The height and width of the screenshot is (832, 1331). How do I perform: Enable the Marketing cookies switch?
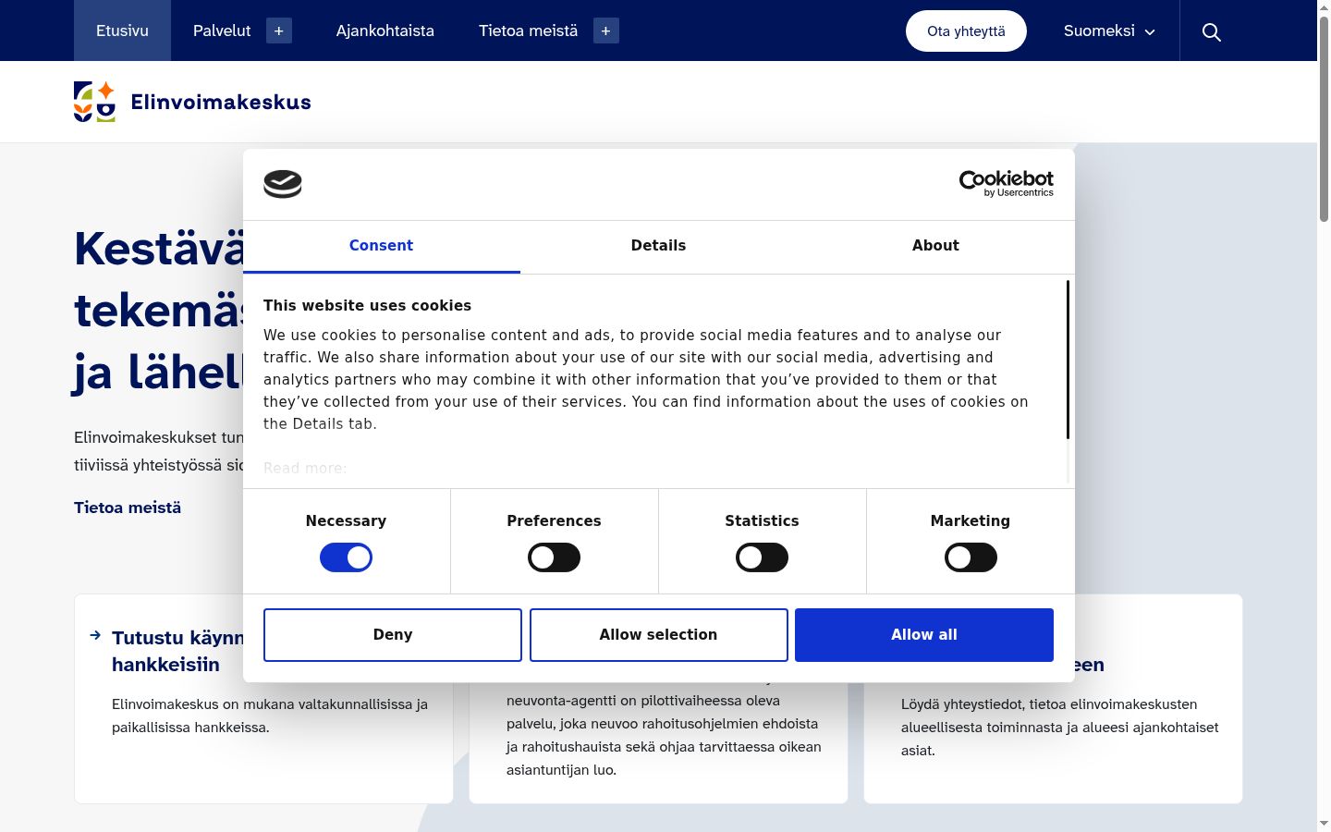[971, 557]
